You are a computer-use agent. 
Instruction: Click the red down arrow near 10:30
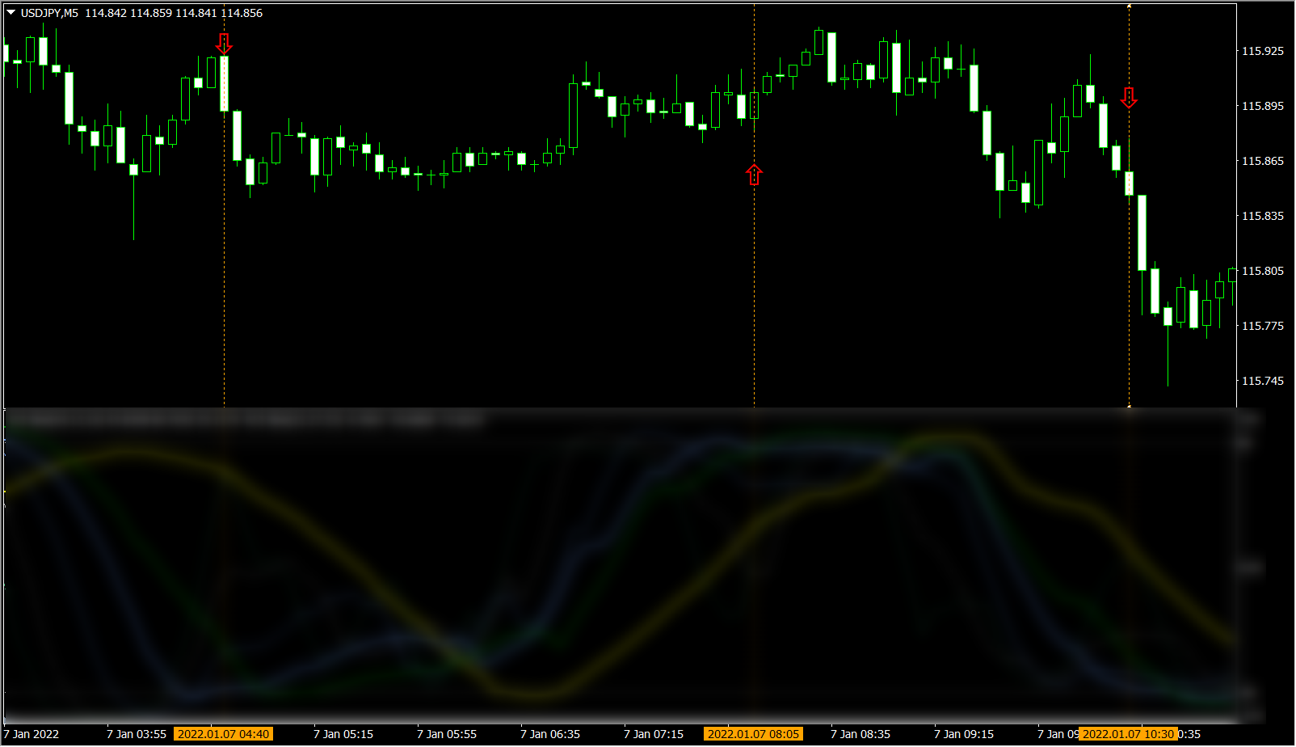[x=1129, y=98]
